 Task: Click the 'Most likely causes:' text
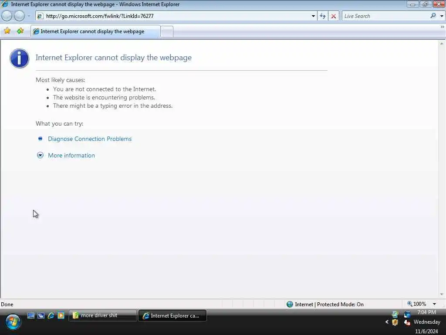click(60, 80)
